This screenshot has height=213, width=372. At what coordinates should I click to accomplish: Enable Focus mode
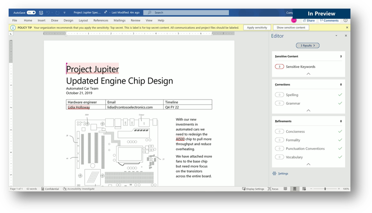click(x=273, y=189)
